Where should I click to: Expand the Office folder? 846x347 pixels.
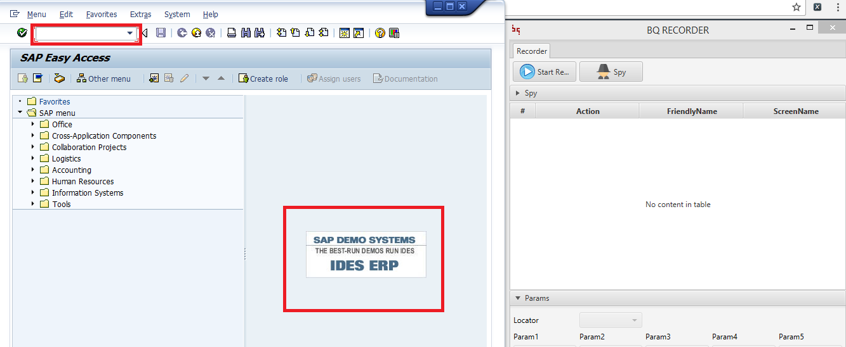coord(33,124)
